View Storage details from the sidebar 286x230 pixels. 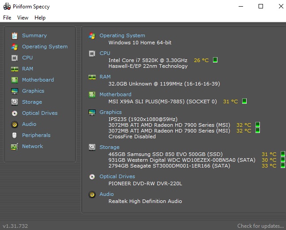click(32, 102)
